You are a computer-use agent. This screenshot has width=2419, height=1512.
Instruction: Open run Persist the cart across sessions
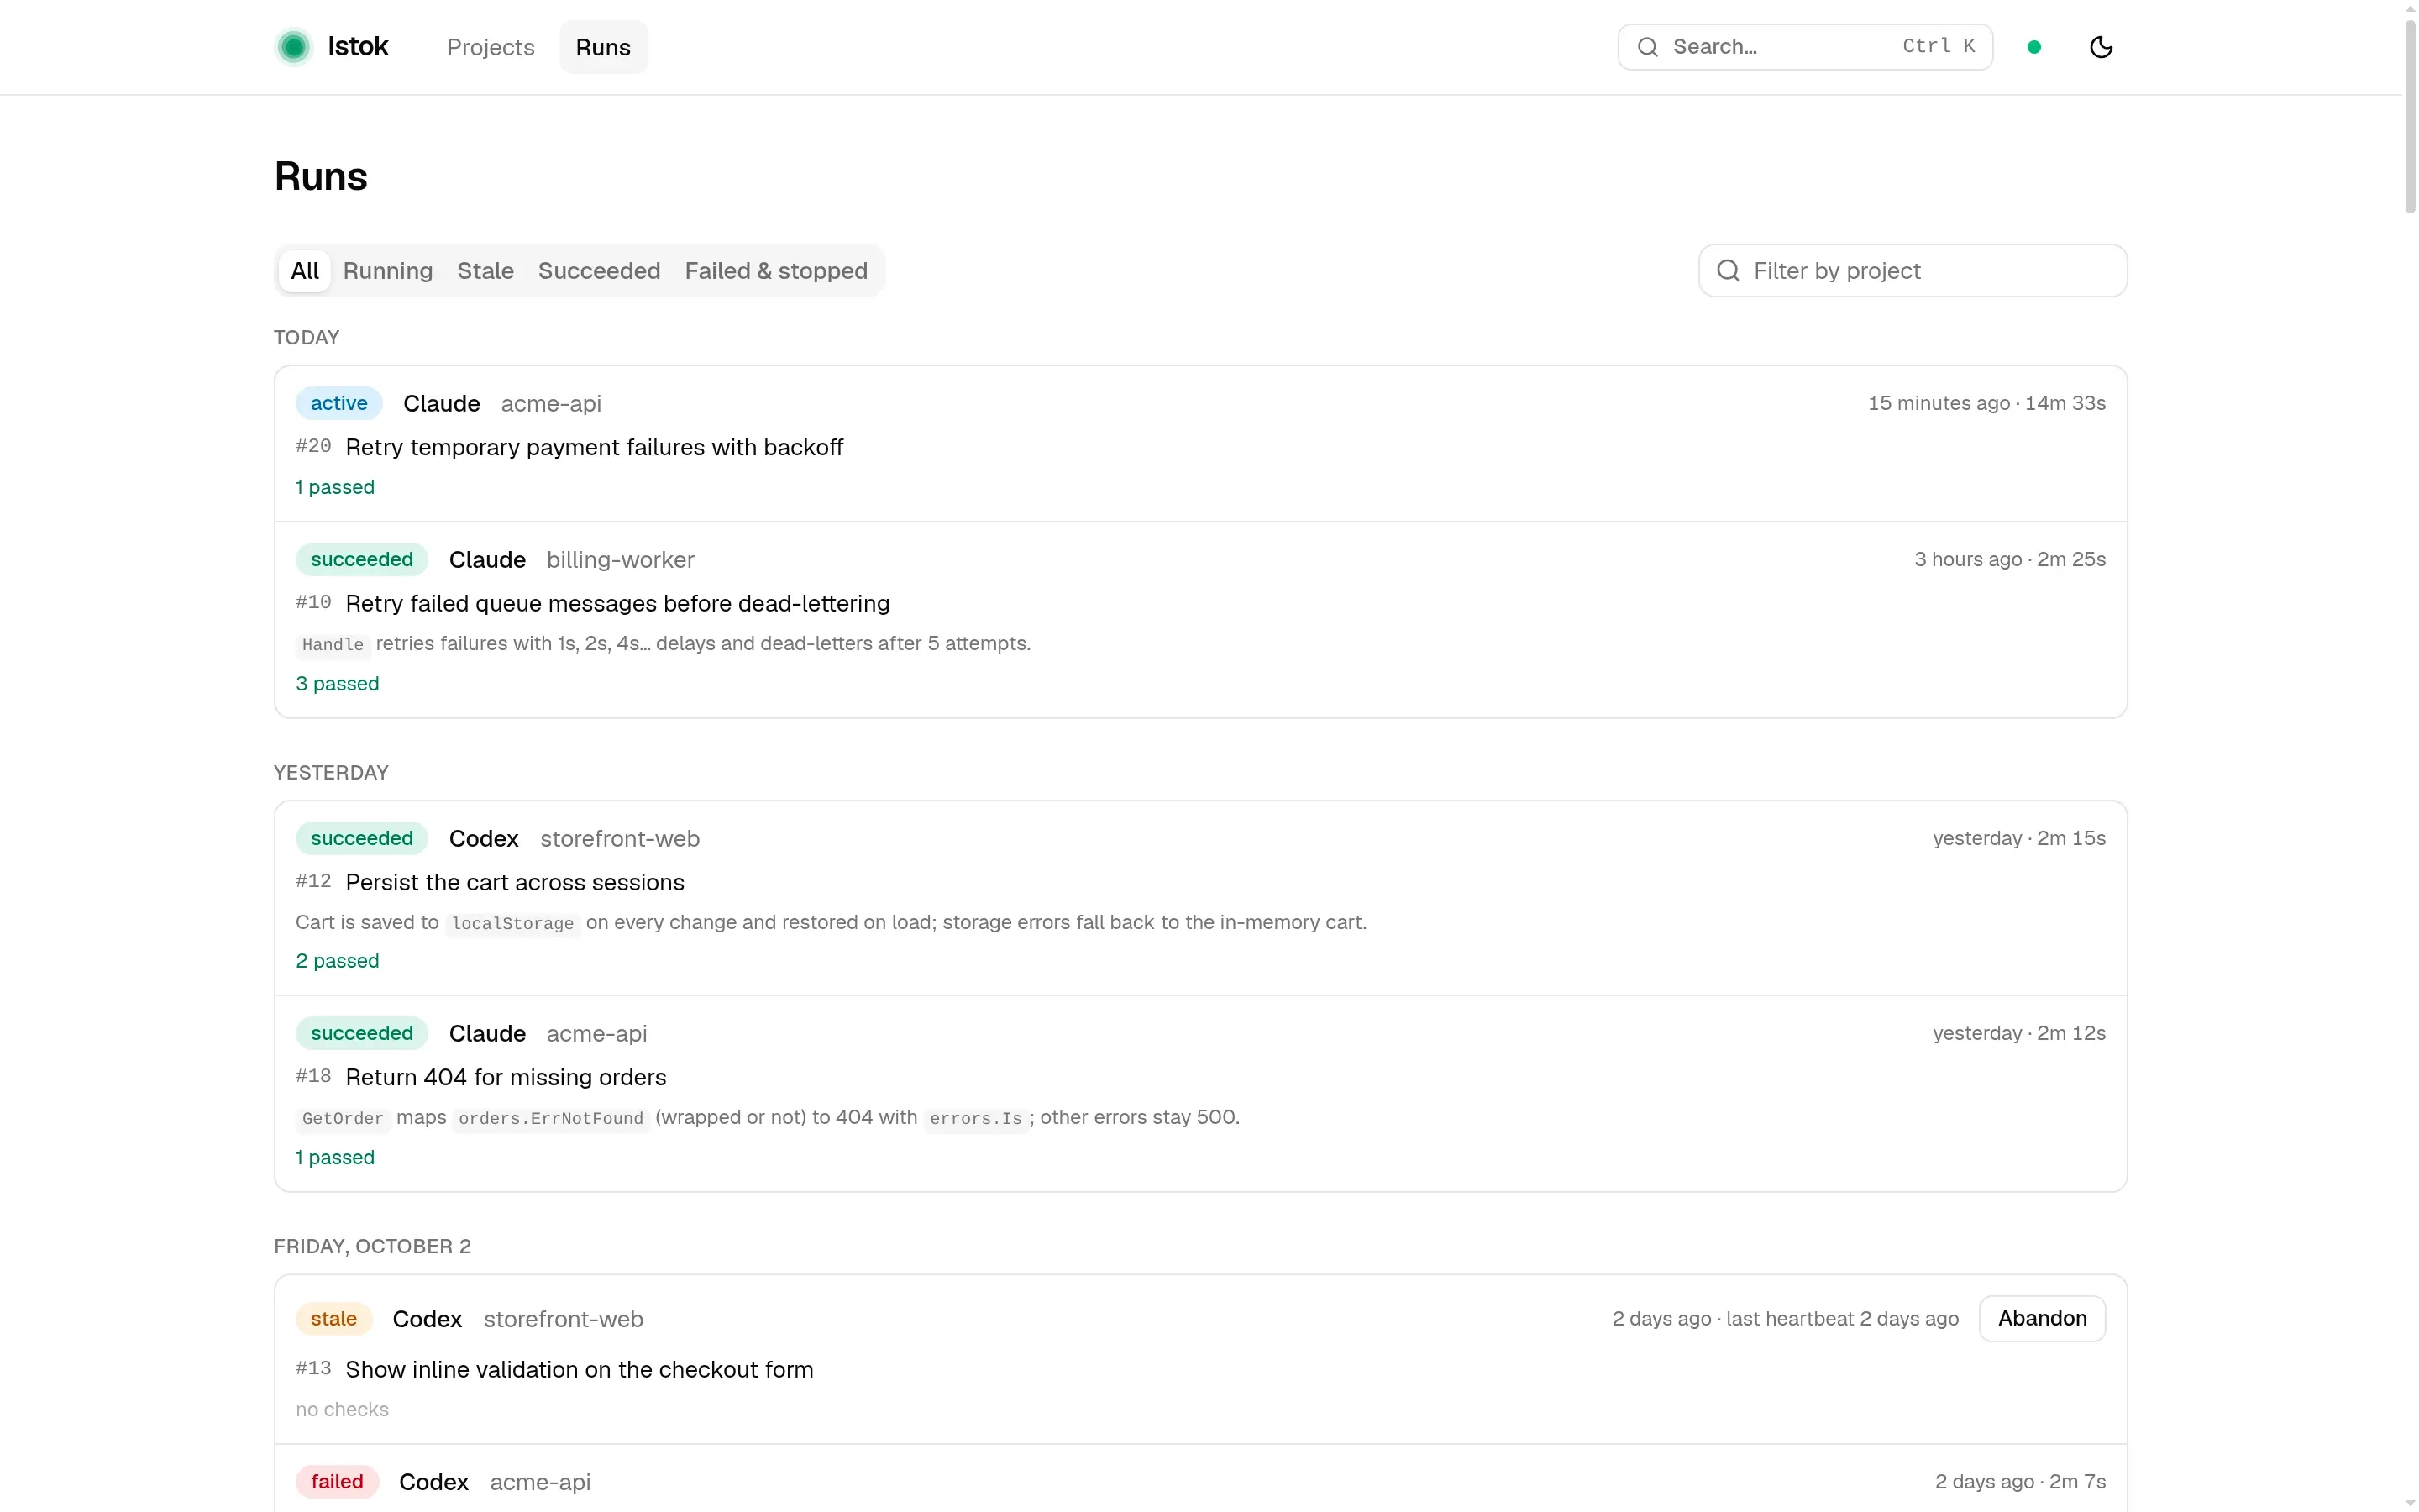[515, 882]
